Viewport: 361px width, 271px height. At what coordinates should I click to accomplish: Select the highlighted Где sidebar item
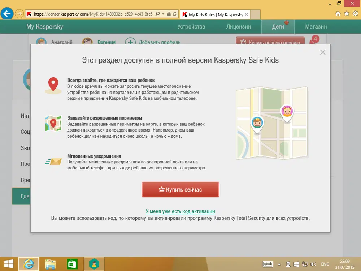tap(21, 196)
